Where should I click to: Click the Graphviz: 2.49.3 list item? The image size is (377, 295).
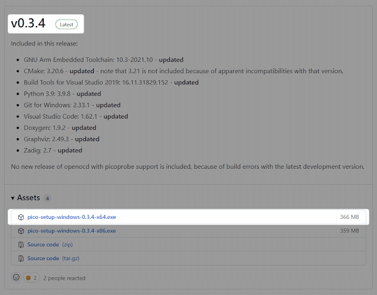(61, 139)
